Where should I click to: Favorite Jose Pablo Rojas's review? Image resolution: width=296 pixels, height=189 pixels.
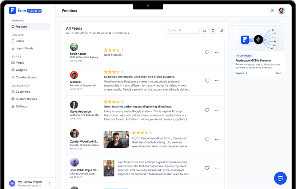(207, 168)
